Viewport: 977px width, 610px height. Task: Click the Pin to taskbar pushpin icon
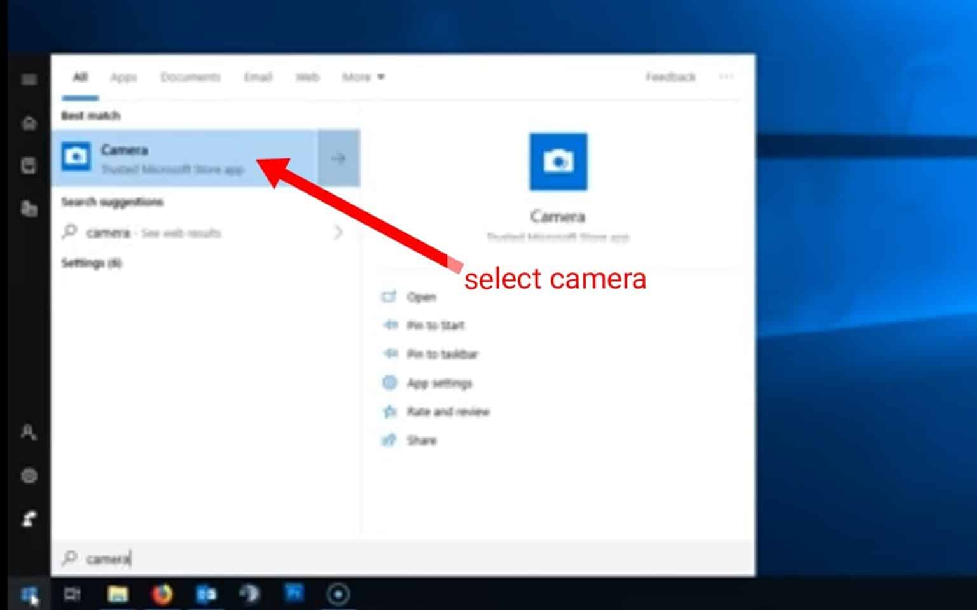pos(390,354)
